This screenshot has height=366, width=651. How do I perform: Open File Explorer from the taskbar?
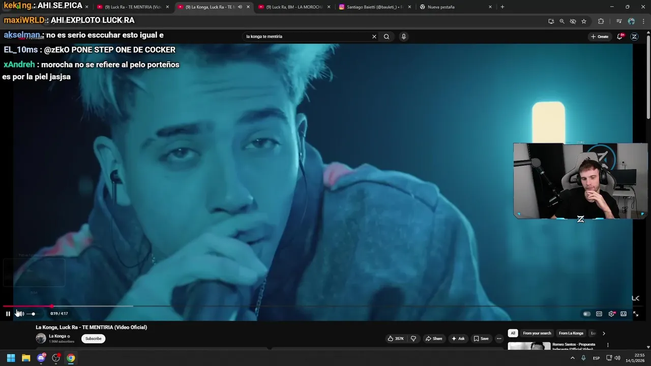point(26,358)
